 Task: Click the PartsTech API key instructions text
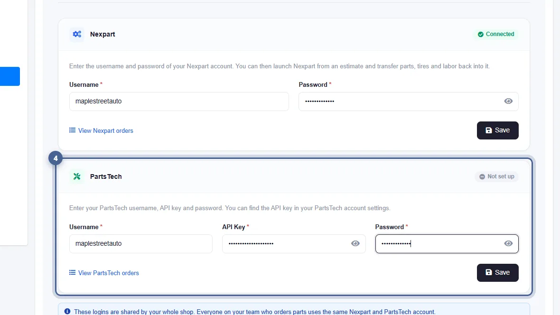pyautogui.click(x=230, y=208)
